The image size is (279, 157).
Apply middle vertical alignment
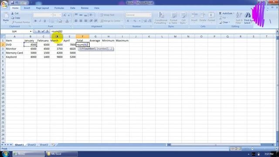pos(81,15)
